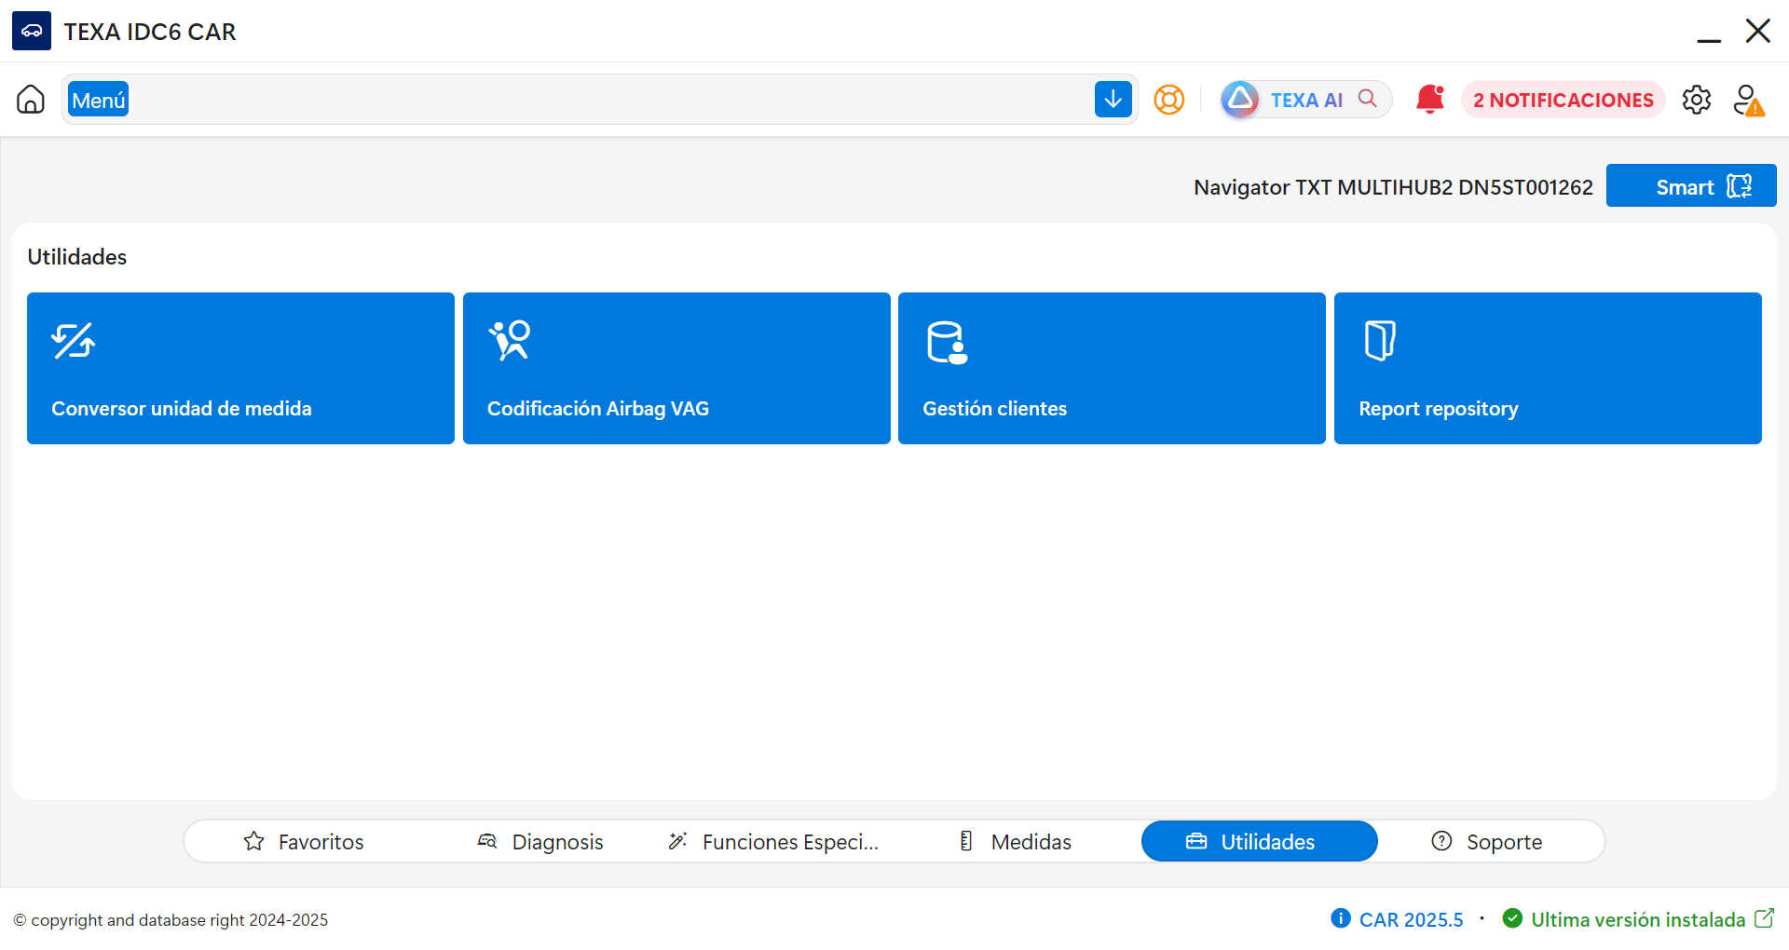The image size is (1789, 950).
Task: Click the Menú breadcrumb chip
Action: tap(99, 100)
